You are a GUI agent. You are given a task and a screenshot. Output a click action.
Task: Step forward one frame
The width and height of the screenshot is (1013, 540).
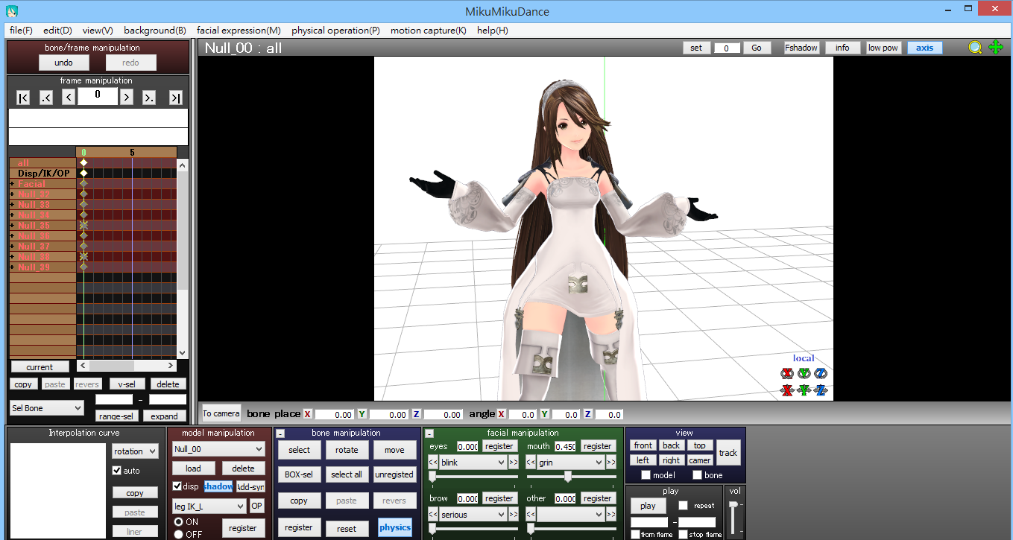pos(127,98)
